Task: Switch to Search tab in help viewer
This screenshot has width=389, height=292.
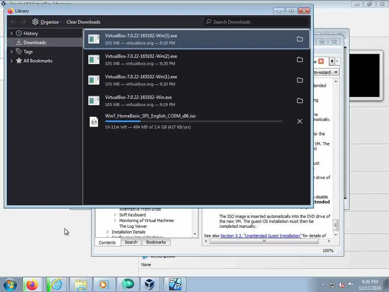Action: pos(131,242)
